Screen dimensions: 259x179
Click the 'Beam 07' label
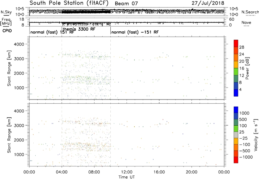pyautogui.click(x=126, y=4)
